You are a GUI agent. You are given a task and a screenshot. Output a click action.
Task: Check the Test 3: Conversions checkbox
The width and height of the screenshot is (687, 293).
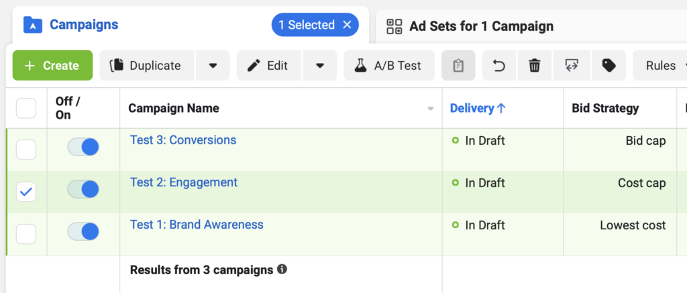tap(26, 150)
